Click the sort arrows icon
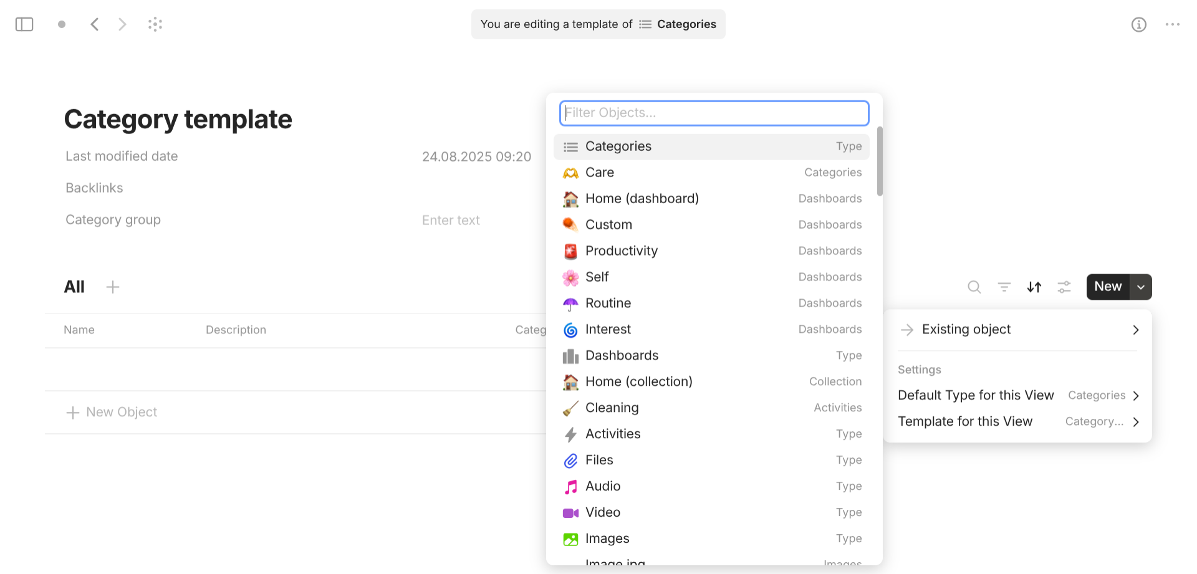This screenshot has height=574, width=1197. pyautogui.click(x=1034, y=287)
